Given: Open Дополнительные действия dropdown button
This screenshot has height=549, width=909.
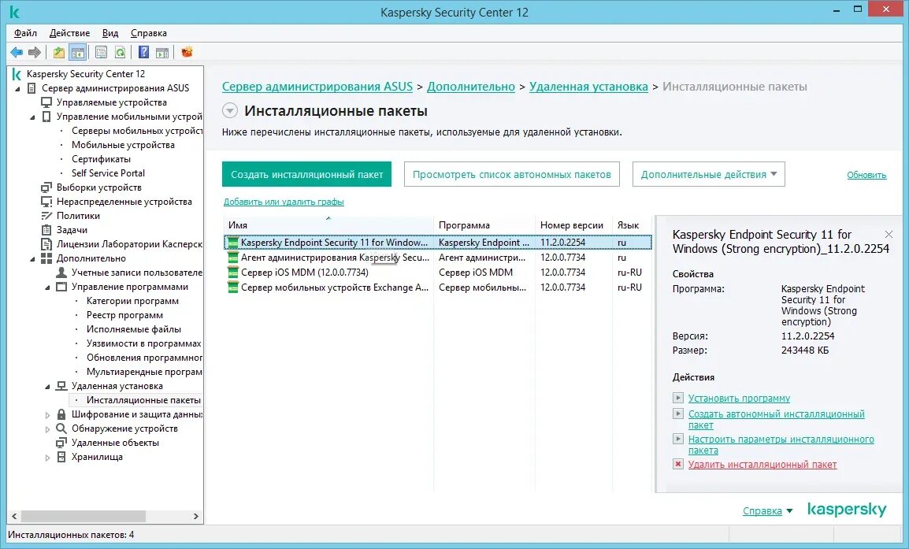Looking at the screenshot, I should (708, 174).
